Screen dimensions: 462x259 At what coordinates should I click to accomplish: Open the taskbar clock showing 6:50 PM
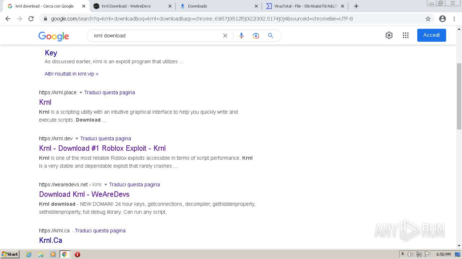click(444, 254)
